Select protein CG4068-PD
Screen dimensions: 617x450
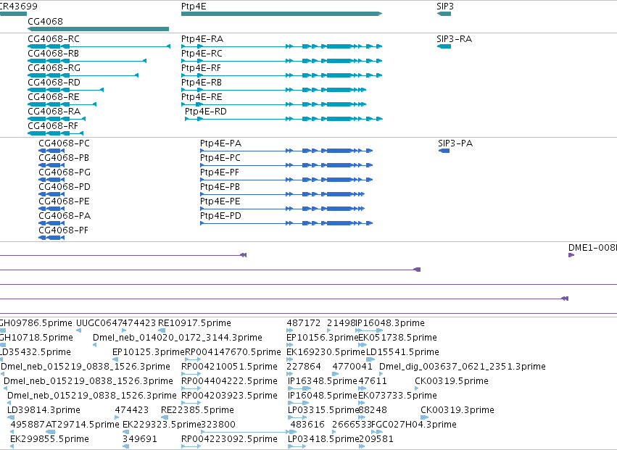[65, 187]
